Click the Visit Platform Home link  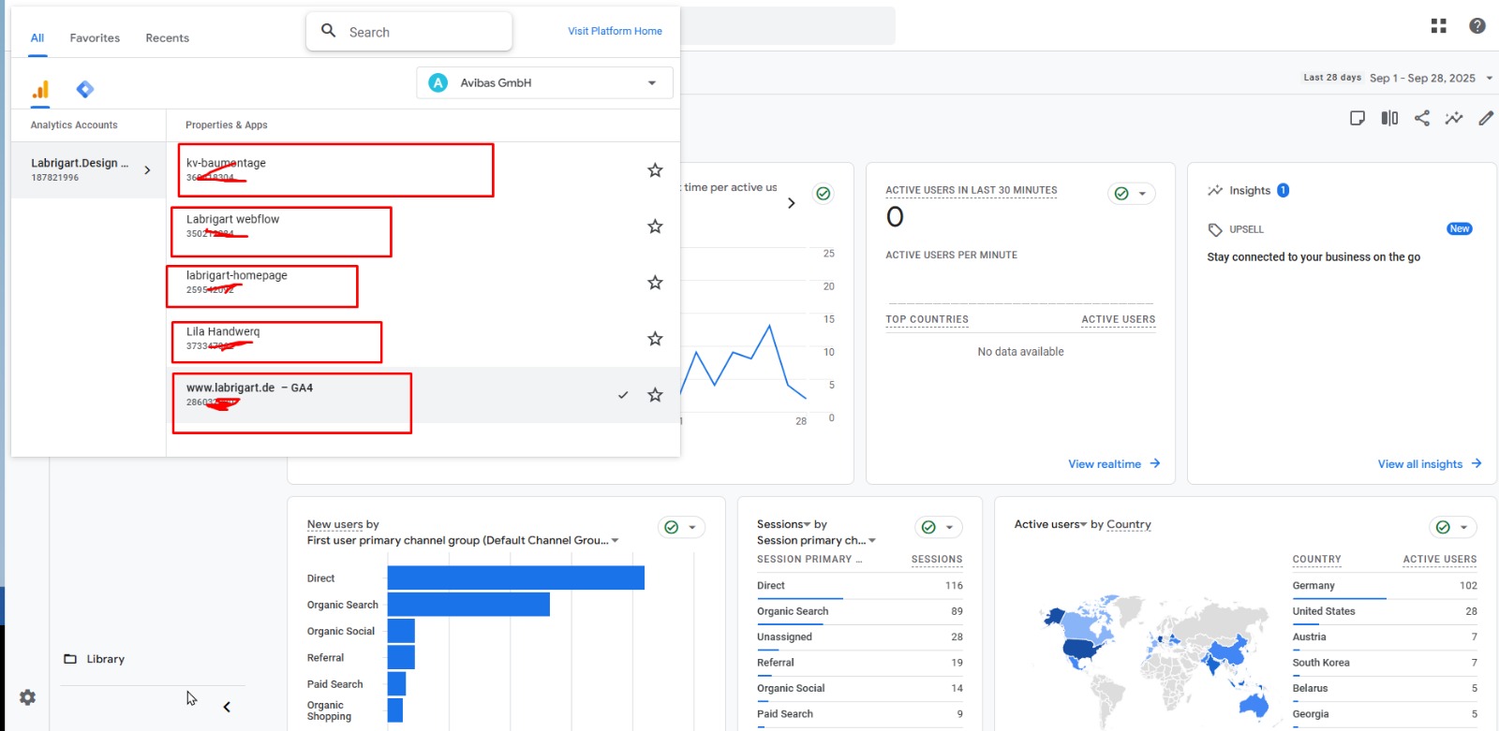(x=615, y=31)
